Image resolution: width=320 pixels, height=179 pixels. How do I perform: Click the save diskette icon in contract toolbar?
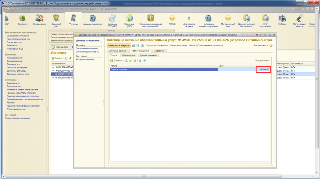click(x=133, y=45)
